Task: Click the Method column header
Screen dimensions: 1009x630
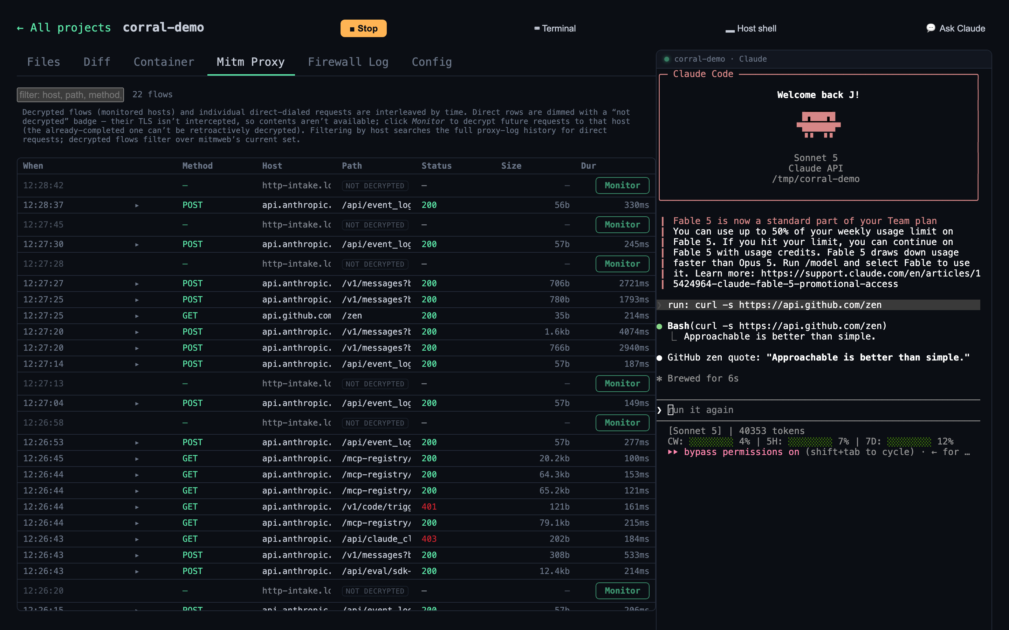Action: 198,166
